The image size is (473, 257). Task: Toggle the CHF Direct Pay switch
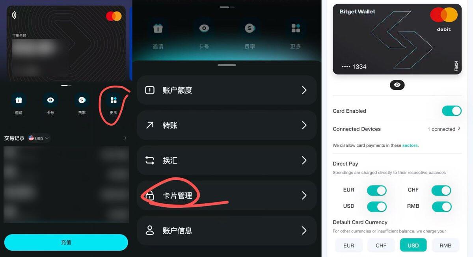pyautogui.click(x=441, y=191)
